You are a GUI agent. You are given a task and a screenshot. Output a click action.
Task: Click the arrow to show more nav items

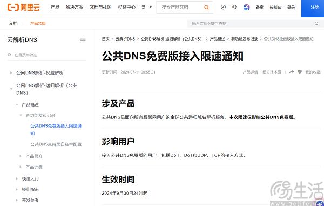[151, 7]
